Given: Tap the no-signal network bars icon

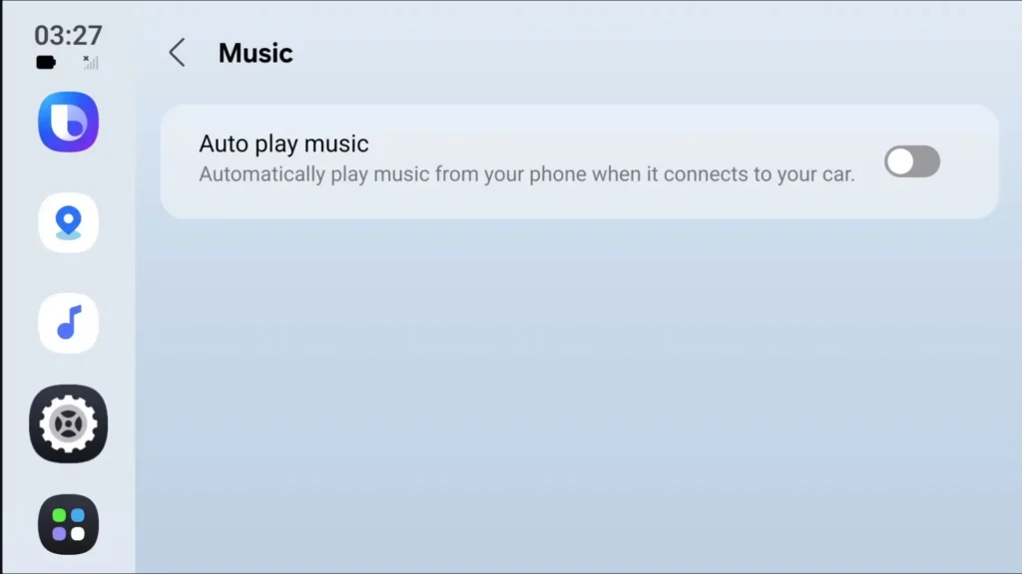Looking at the screenshot, I should point(91,63).
